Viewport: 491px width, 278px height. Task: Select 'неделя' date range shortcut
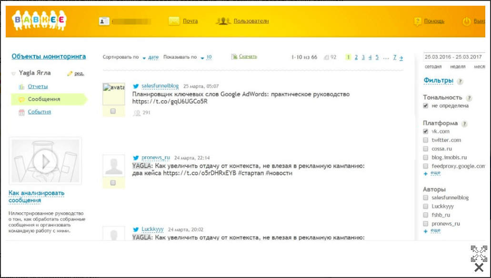pyautogui.click(x=458, y=67)
